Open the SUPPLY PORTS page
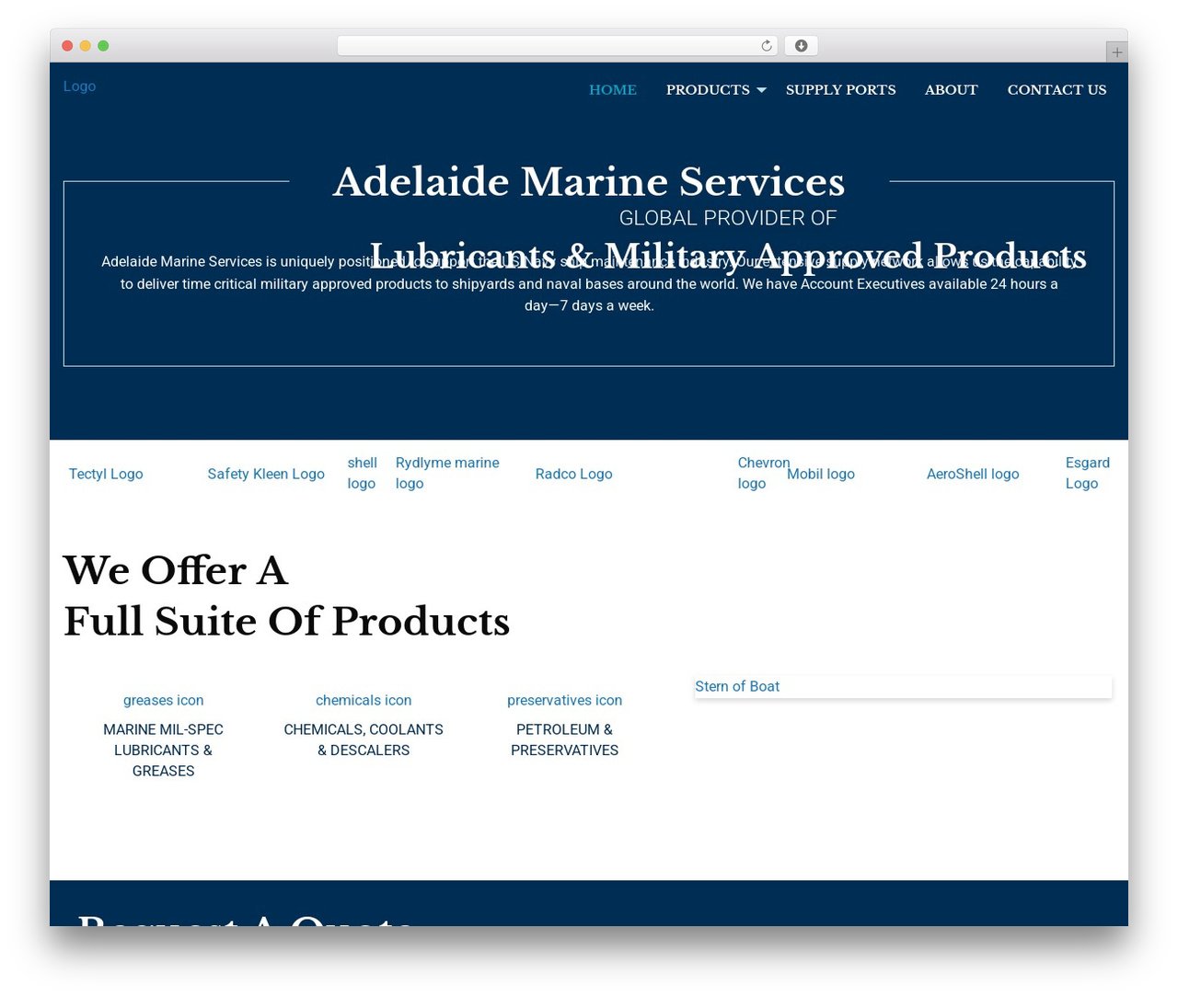The image size is (1178, 997). click(x=841, y=90)
